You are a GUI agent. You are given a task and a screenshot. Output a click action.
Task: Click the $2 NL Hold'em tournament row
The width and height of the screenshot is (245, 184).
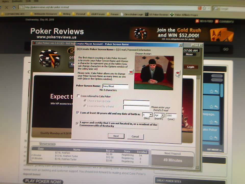click(x=90, y=154)
